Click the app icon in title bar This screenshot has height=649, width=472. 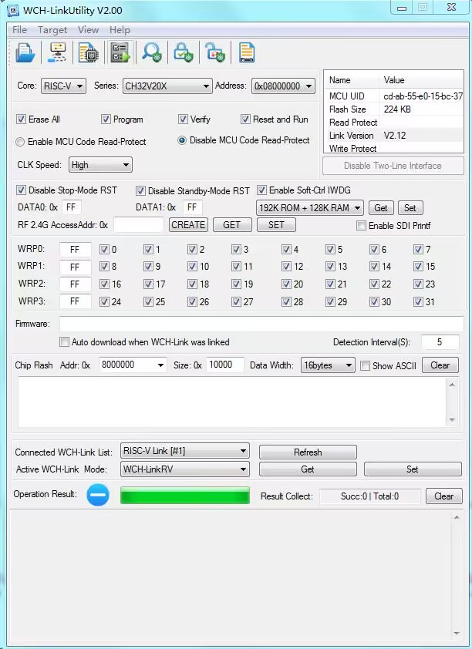click(13, 10)
